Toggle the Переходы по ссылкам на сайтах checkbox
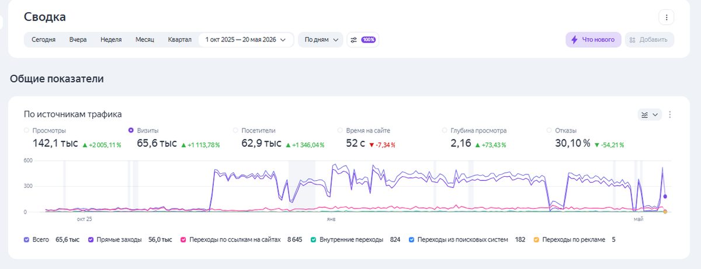The width and height of the screenshot is (701, 269). [183, 239]
